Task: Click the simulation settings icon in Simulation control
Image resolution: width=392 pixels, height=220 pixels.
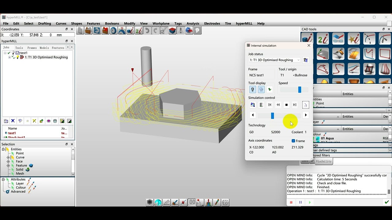Action: [253, 105]
